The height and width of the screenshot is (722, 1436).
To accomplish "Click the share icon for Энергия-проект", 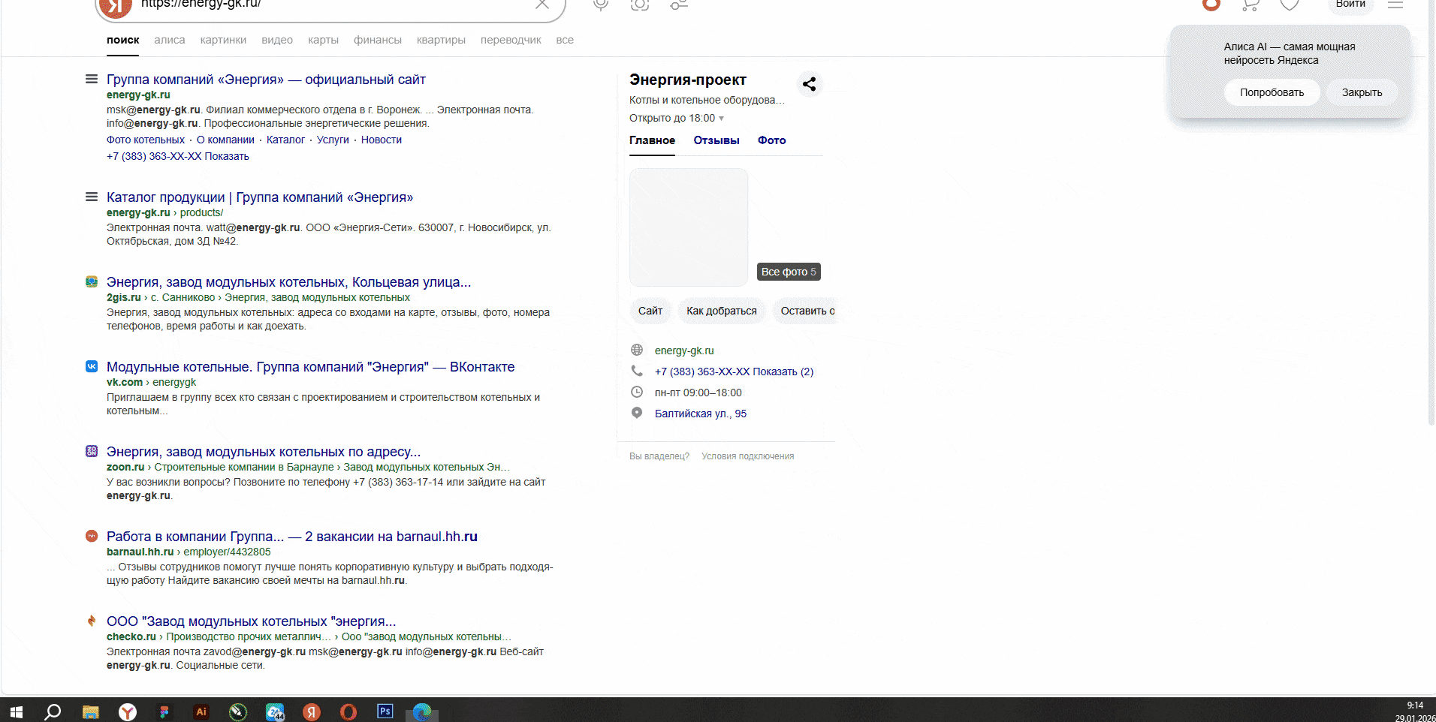I will click(x=809, y=84).
